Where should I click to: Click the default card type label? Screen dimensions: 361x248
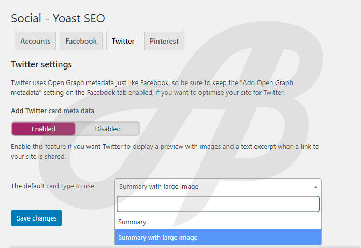pyautogui.click(x=52, y=186)
